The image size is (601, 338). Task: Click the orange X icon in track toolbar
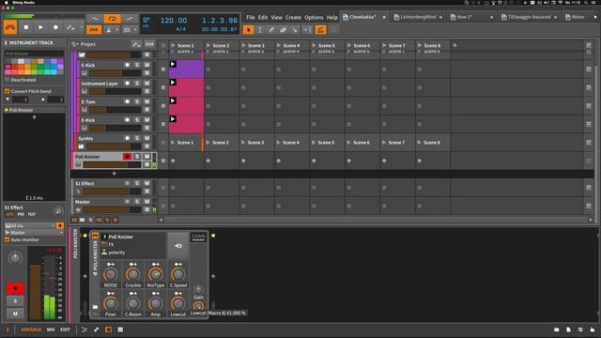coord(116,220)
